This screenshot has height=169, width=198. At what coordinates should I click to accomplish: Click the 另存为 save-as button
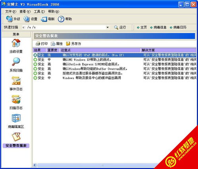pyautogui.click(x=73, y=44)
